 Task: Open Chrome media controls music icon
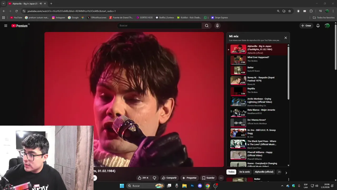click(320, 11)
